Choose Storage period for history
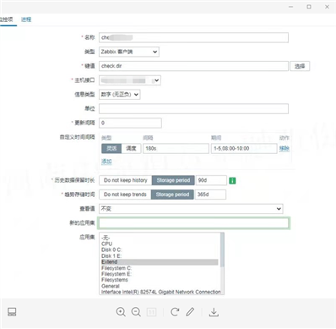336x329 pixels. [173, 180]
